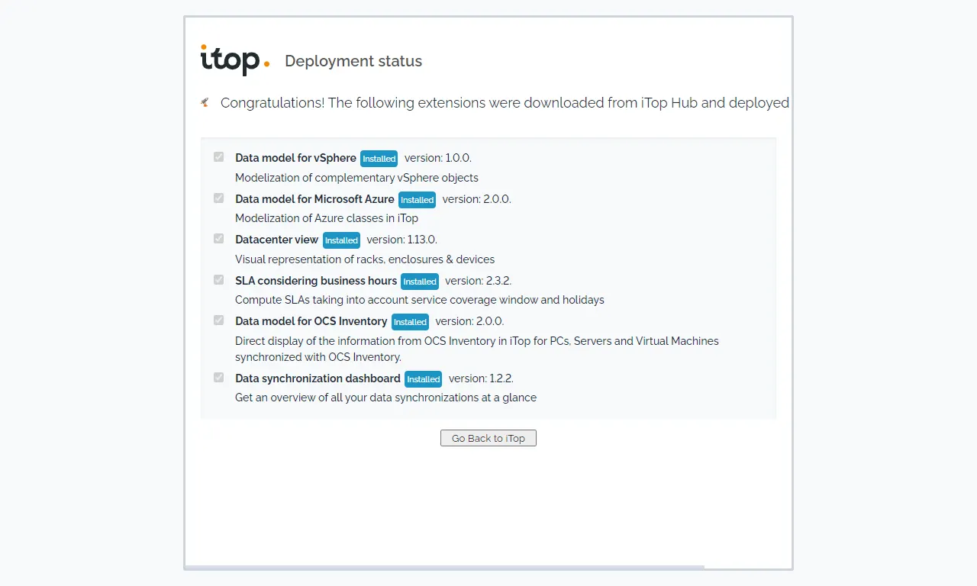Click the text version: 2.3.2.
The width and height of the screenshot is (977, 586).
pyautogui.click(x=478, y=281)
